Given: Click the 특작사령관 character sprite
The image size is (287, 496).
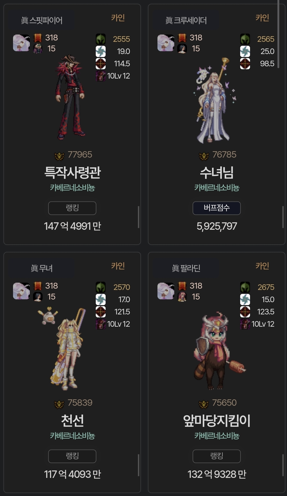Looking at the screenshot, I should [70, 97].
